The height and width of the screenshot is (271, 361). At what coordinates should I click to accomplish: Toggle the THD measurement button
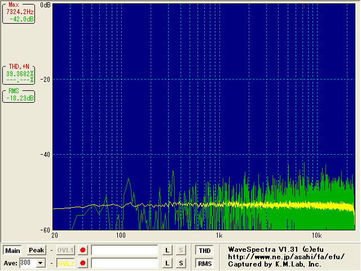click(x=204, y=251)
